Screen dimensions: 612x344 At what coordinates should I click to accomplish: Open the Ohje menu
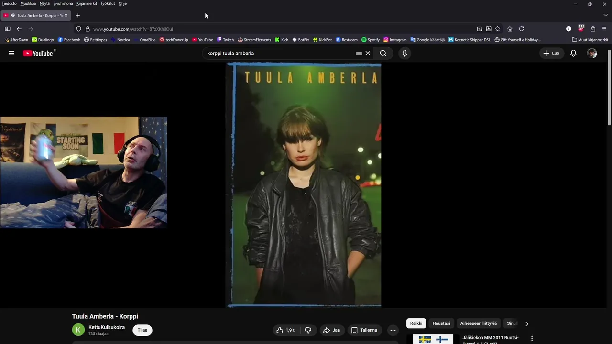point(122,3)
